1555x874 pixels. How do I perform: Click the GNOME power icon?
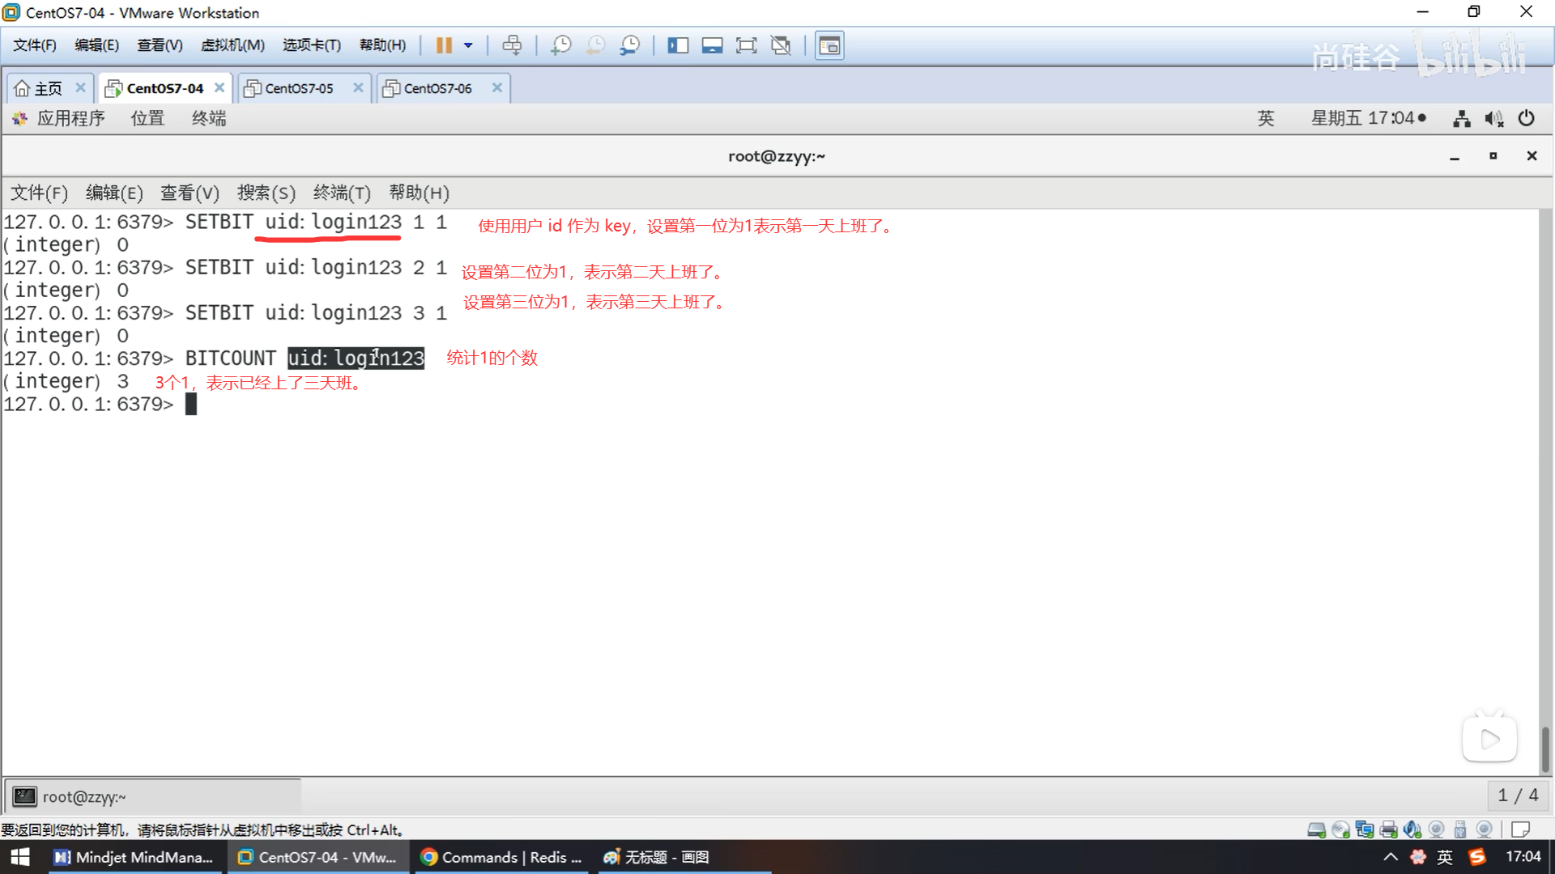tap(1526, 118)
